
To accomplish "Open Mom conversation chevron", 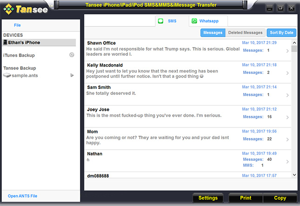I will [x=287, y=140].
